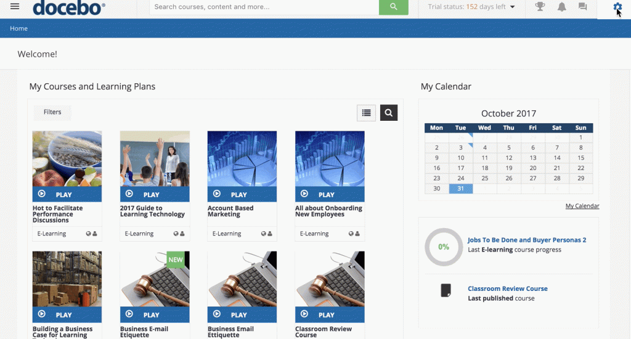Open the Business E-mail Etiquette thumbnail
This screenshot has height=339, width=631.
coord(154,279)
